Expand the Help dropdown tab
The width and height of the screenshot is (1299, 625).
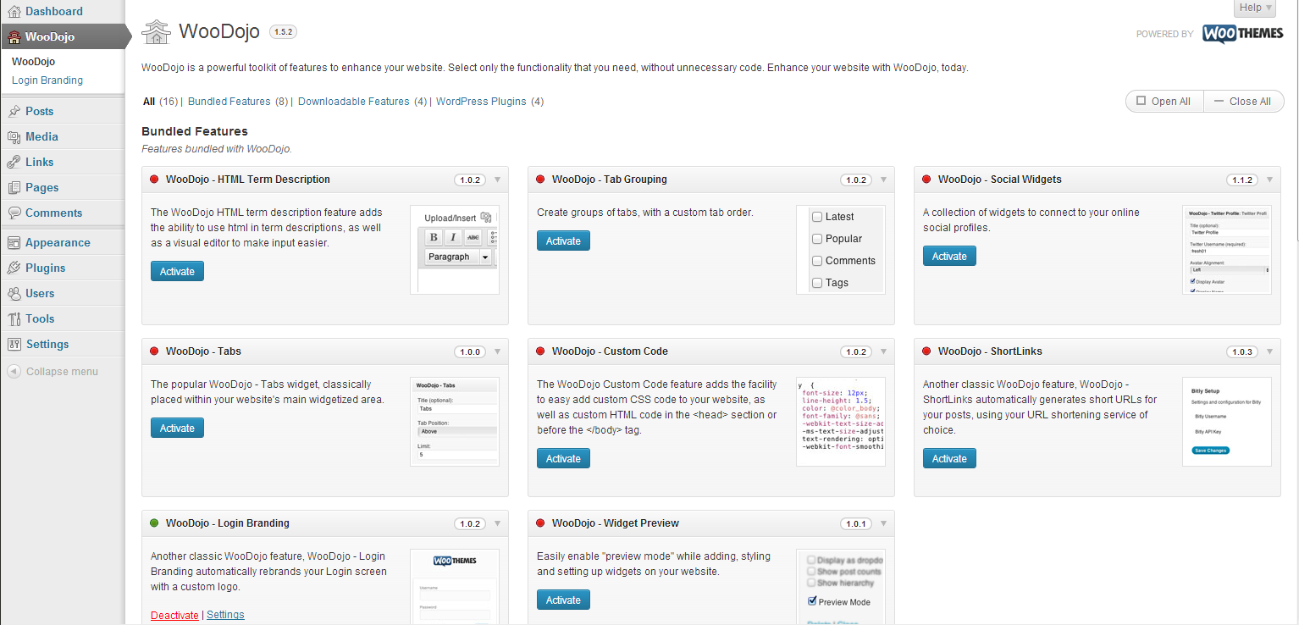pos(1254,8)
